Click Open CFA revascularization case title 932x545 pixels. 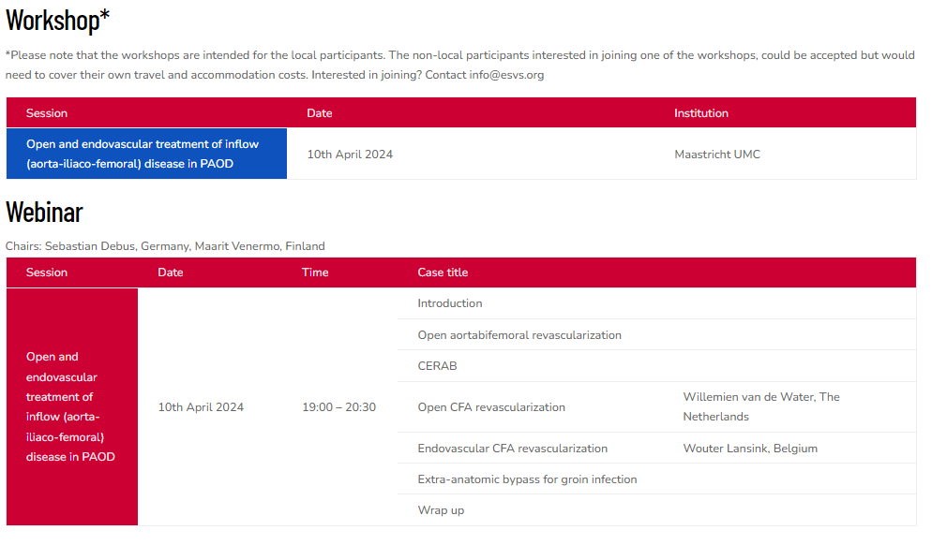pos(491,407)
